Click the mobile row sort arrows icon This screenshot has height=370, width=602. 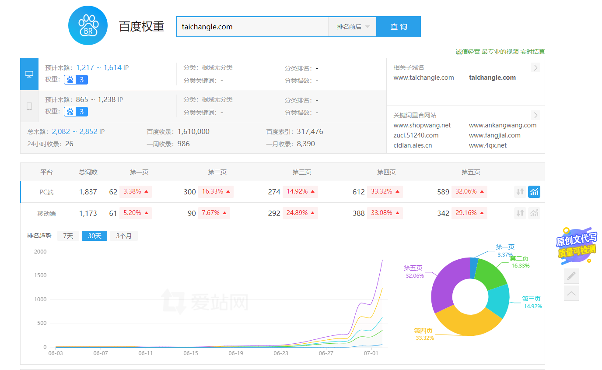coord(520,213)
